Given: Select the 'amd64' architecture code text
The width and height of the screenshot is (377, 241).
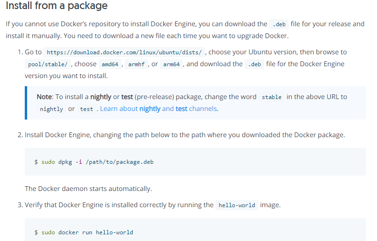Looking at the screenshot, I should 110,64.
